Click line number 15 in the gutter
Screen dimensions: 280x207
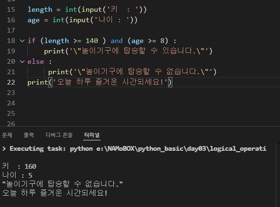[11, 9]
